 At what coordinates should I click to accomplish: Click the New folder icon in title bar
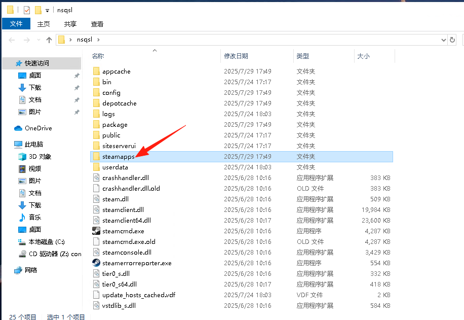[x=38, y=10]
